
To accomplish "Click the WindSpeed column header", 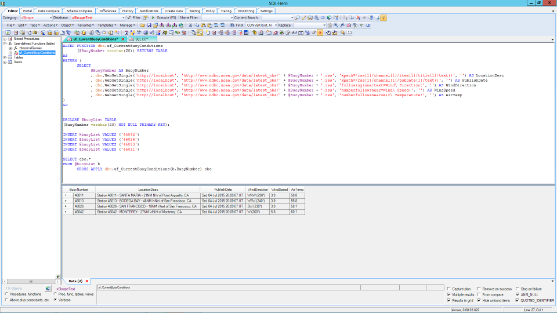I will [280, 190].
